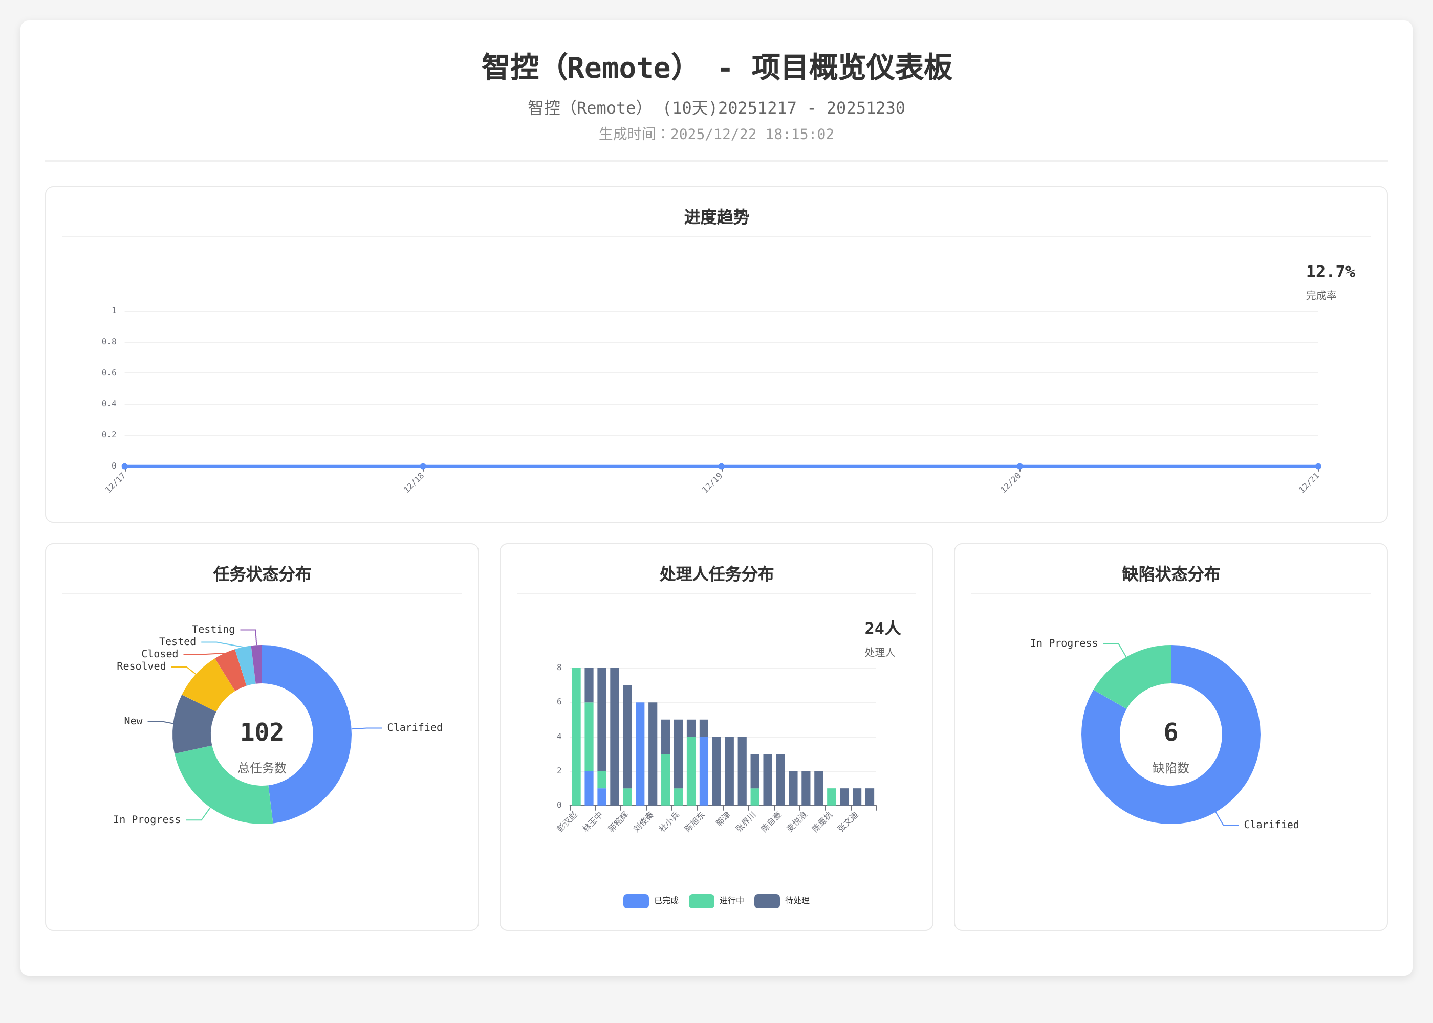This screenshot has height=1023, width=1433.
Task: Select the red Closed slice of task donut
Action: pos(231,669)
